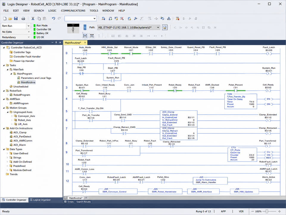Select the JSR SBR_Alarm_Handler block

click(210, 181)
